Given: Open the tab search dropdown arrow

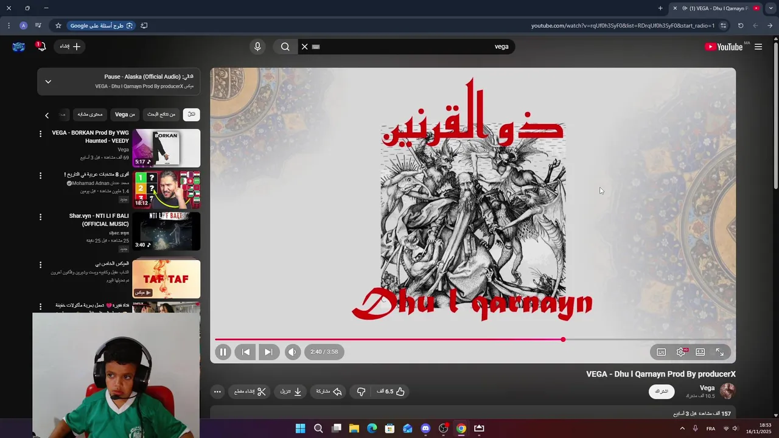Looking at the screenshot, I should (770, 9).
